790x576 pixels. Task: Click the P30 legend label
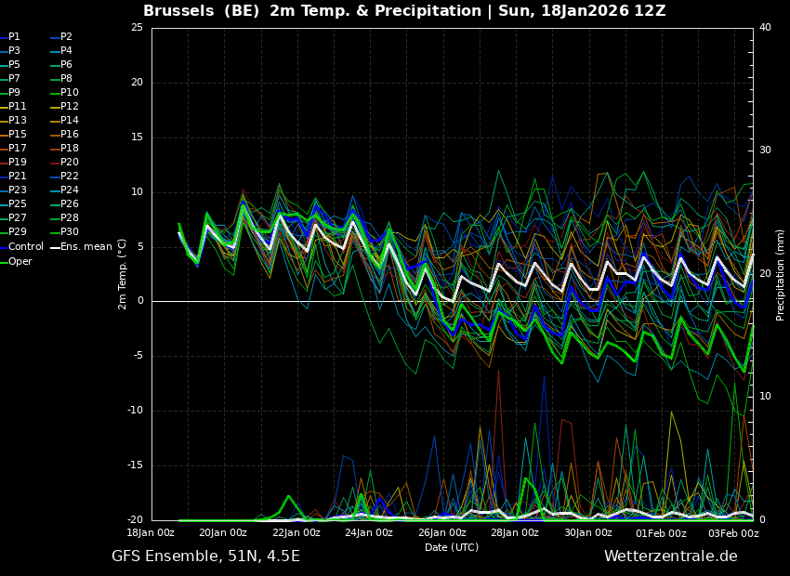pos(70,232)
